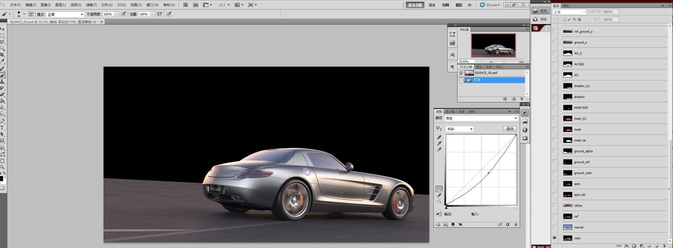Show the shadow_01 layer visibility
Image resolution: width=673 pixels, height=248 pixels.
point(554,86)
